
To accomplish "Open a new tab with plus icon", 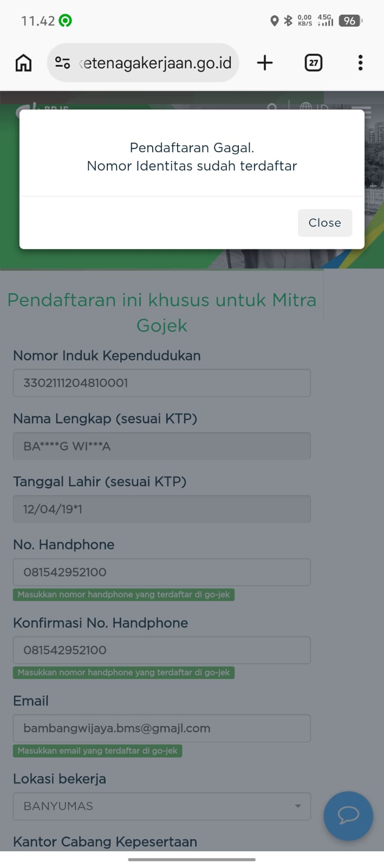I will point(265,63).
